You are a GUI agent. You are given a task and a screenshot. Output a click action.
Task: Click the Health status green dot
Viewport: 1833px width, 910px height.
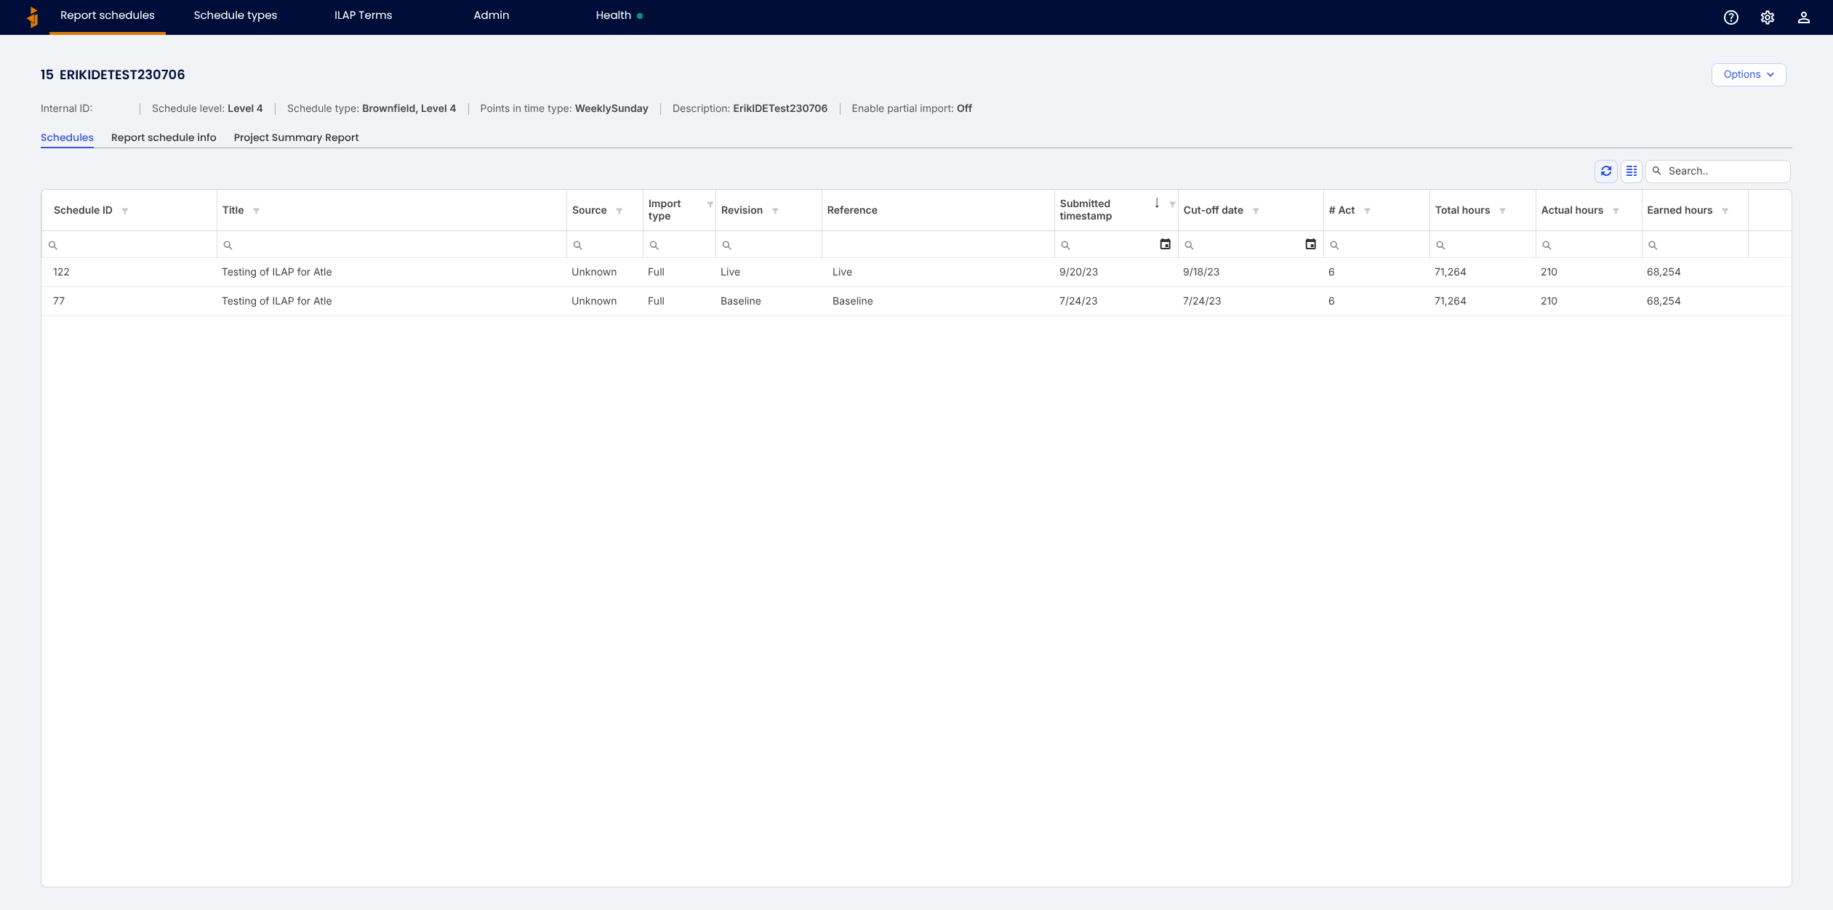point(640,16)
